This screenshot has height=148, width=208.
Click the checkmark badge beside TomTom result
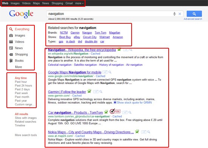point(115,111)
